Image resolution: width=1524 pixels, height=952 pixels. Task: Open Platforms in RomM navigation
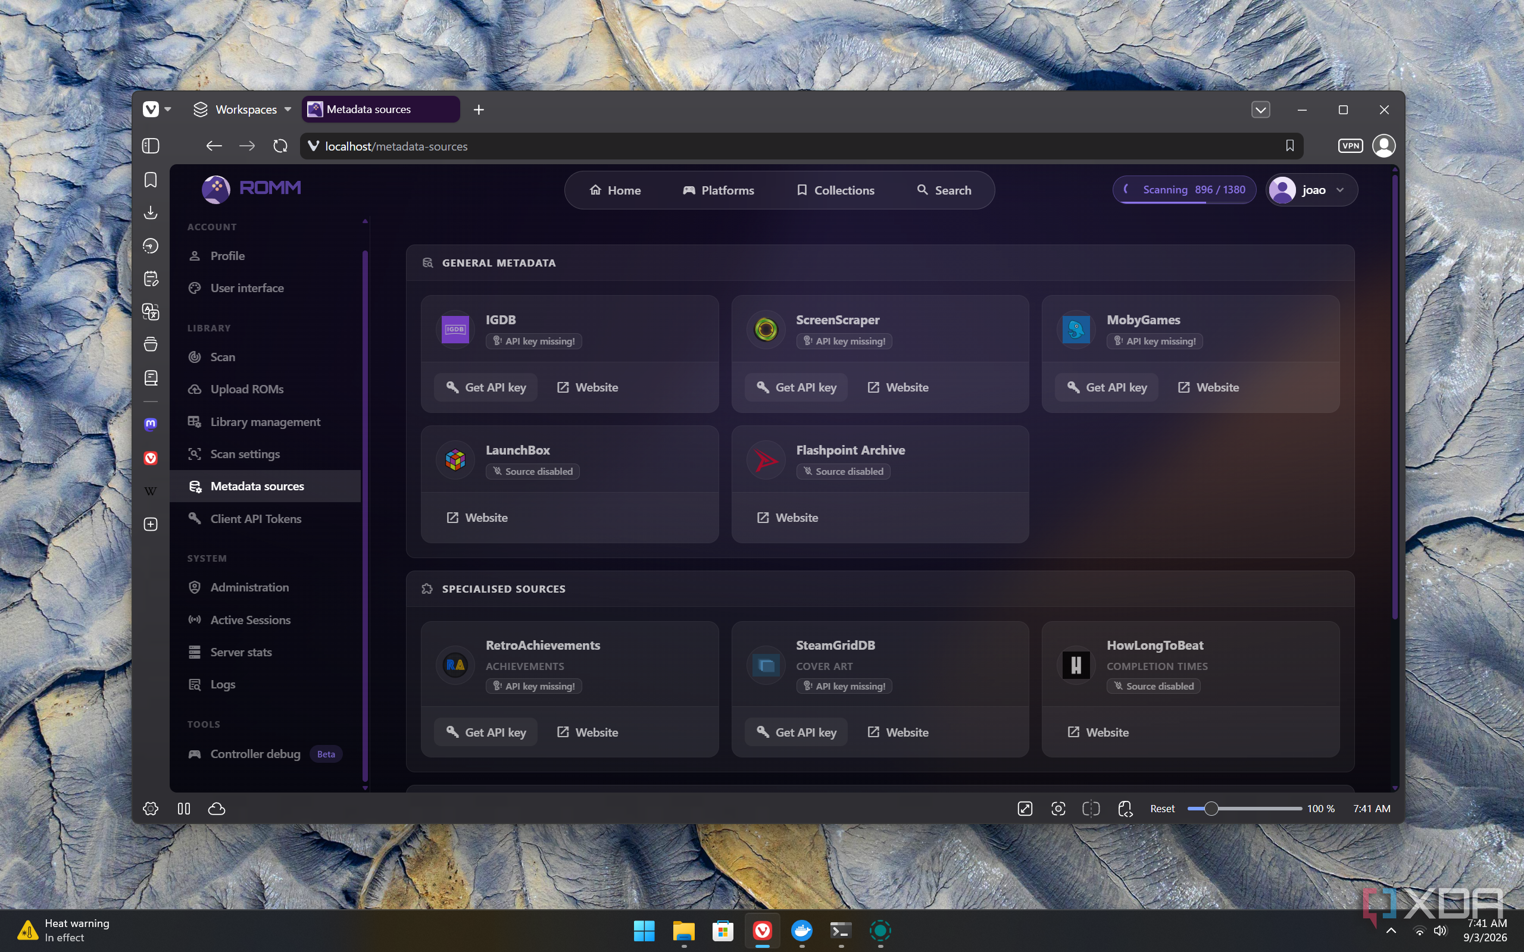pos(718,190)
